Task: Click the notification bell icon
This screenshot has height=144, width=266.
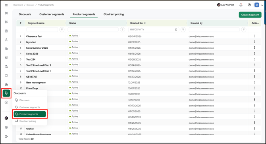Action: 241,5
